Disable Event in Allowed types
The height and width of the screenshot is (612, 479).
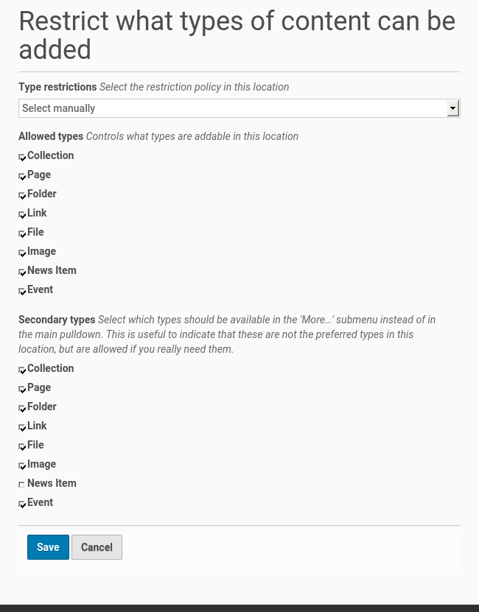tap(22, 291)
